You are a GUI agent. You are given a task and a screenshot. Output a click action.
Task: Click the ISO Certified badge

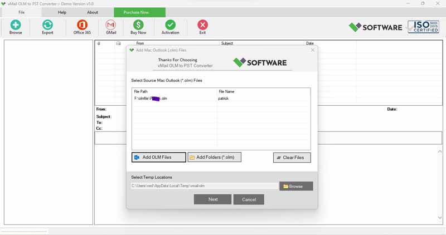[423, 27]
